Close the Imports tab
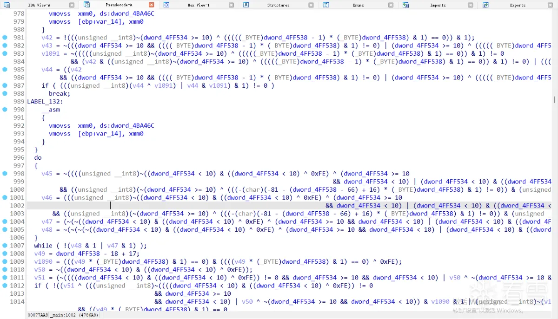The width and height of the screenshot is (558, 319). click(x=471, y=5)
